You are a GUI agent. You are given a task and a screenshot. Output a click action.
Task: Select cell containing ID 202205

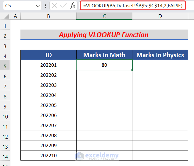48,105
